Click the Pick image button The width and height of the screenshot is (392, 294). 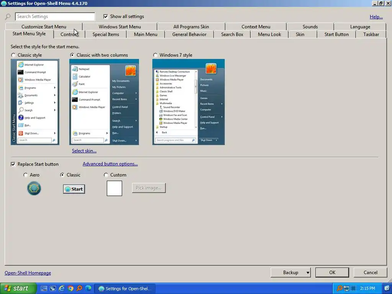point(149,188)
